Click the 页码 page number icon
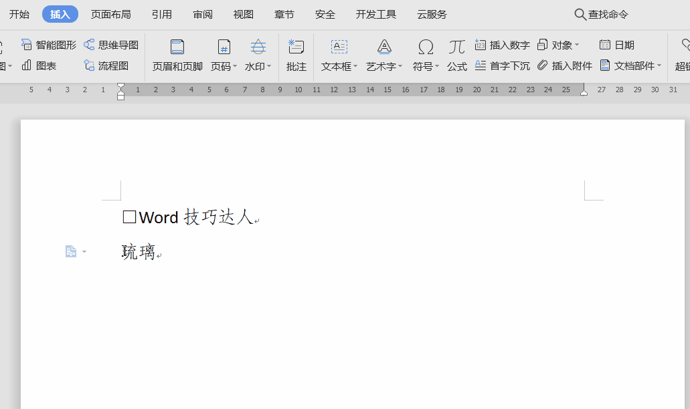Viewport: 690px width, 409px height. click(x=224, y=47)
